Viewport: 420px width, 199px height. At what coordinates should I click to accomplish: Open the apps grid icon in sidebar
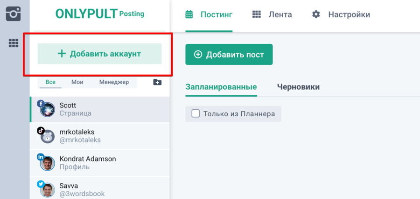pyautogui.click(x=14, y=43)
